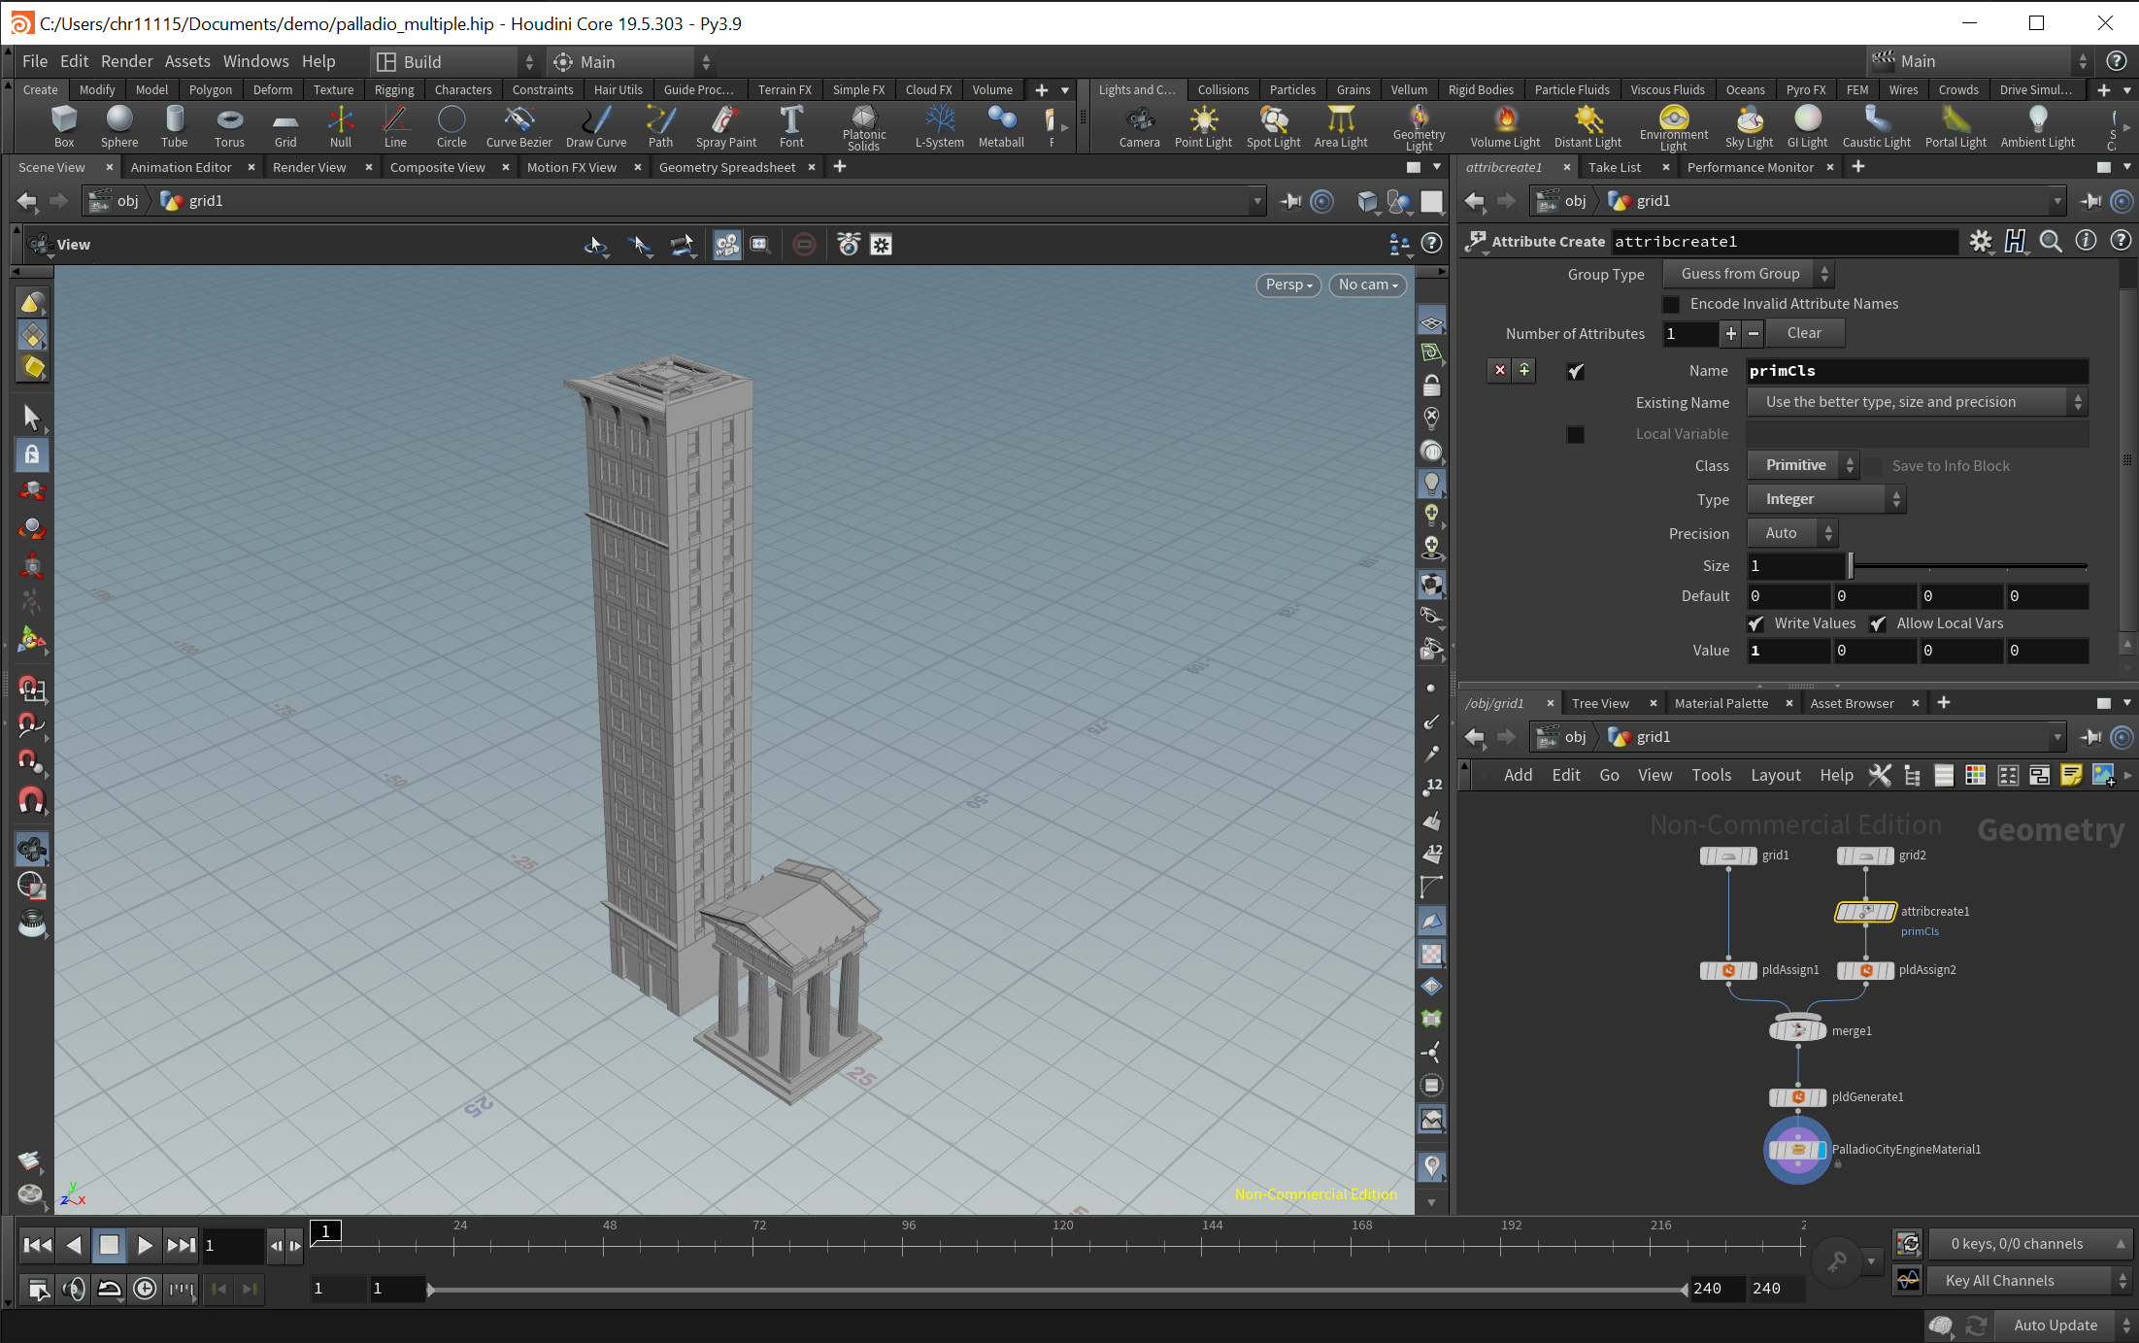Select the Sphere shelf tool
Viewport: 2139px width, 1343px height.
[119, 126]
